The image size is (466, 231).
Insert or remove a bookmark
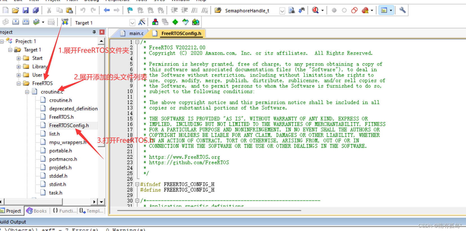click(x=130, y=10)
